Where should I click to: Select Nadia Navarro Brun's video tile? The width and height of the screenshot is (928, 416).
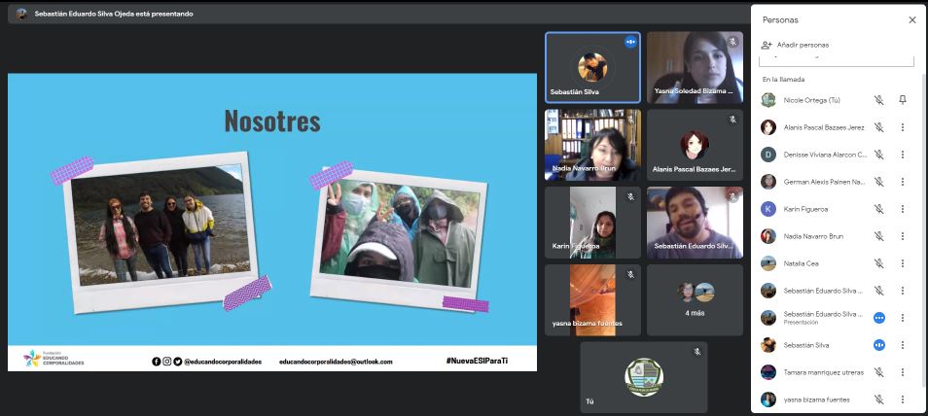click(x=592, y=144)
